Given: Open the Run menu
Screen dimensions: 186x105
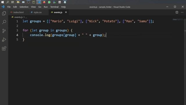Looking at the screenshot, I should [46, 7].
